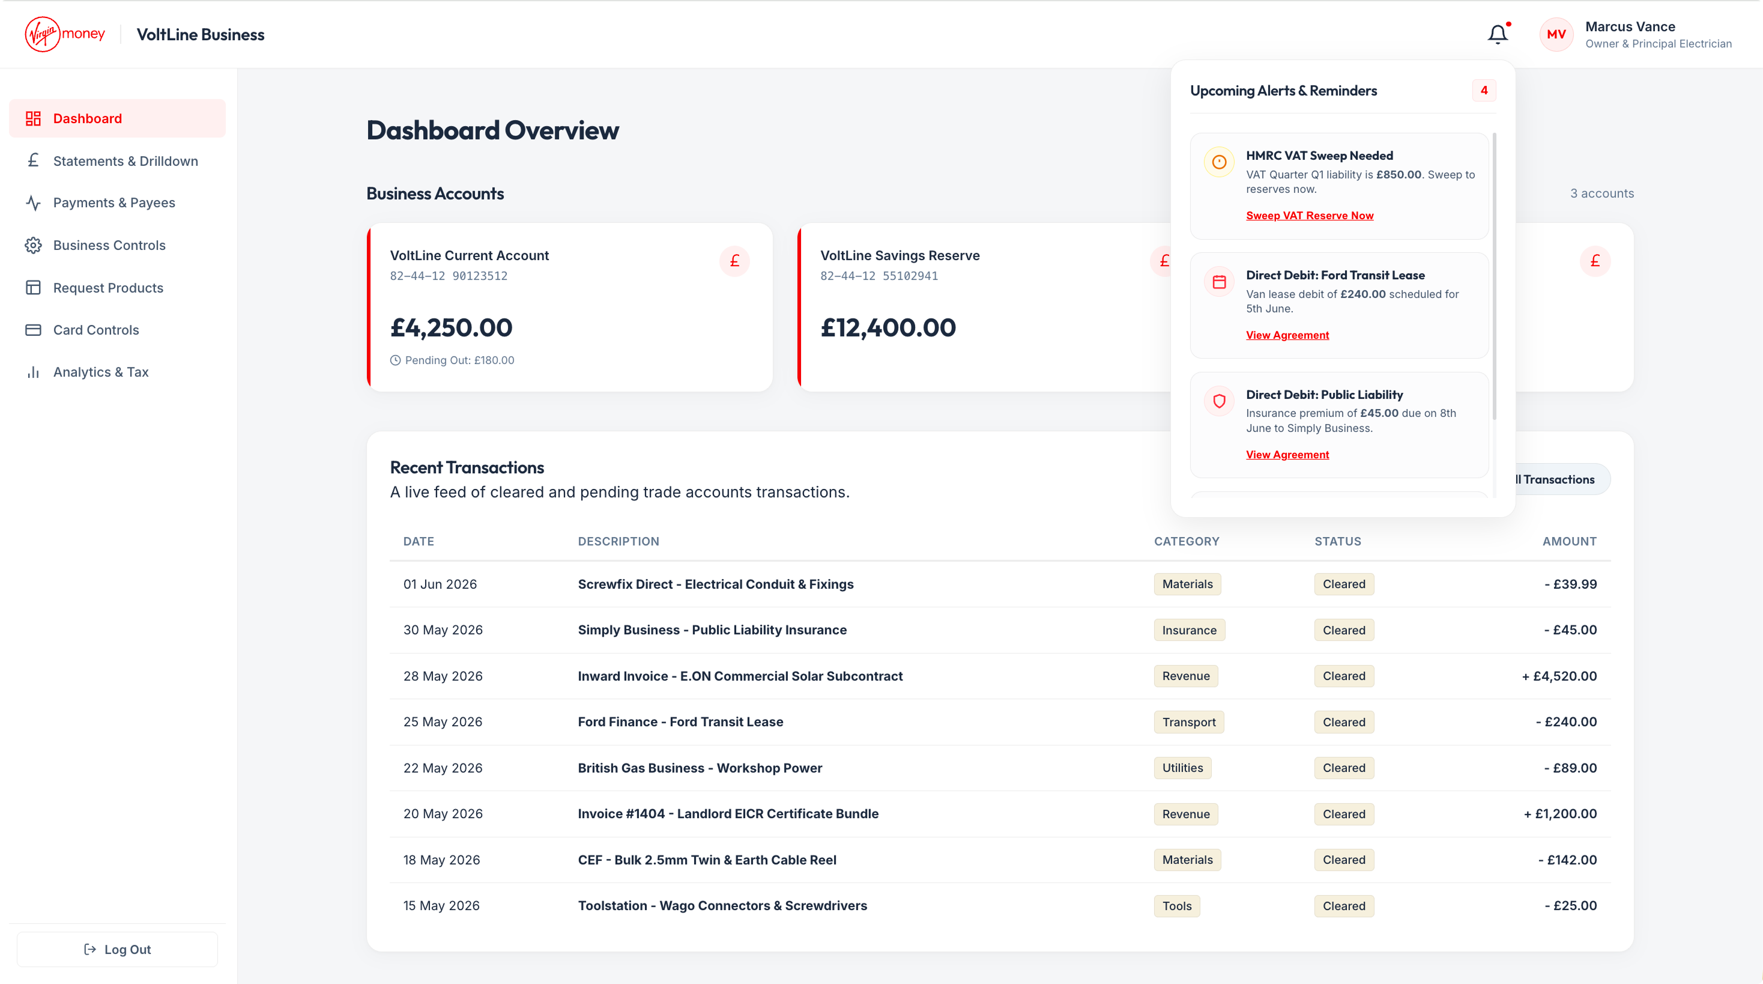Click the Cleared status on 15 May 2026 row
This screenshot has height=984, width=1763.
click(1343, 905)
